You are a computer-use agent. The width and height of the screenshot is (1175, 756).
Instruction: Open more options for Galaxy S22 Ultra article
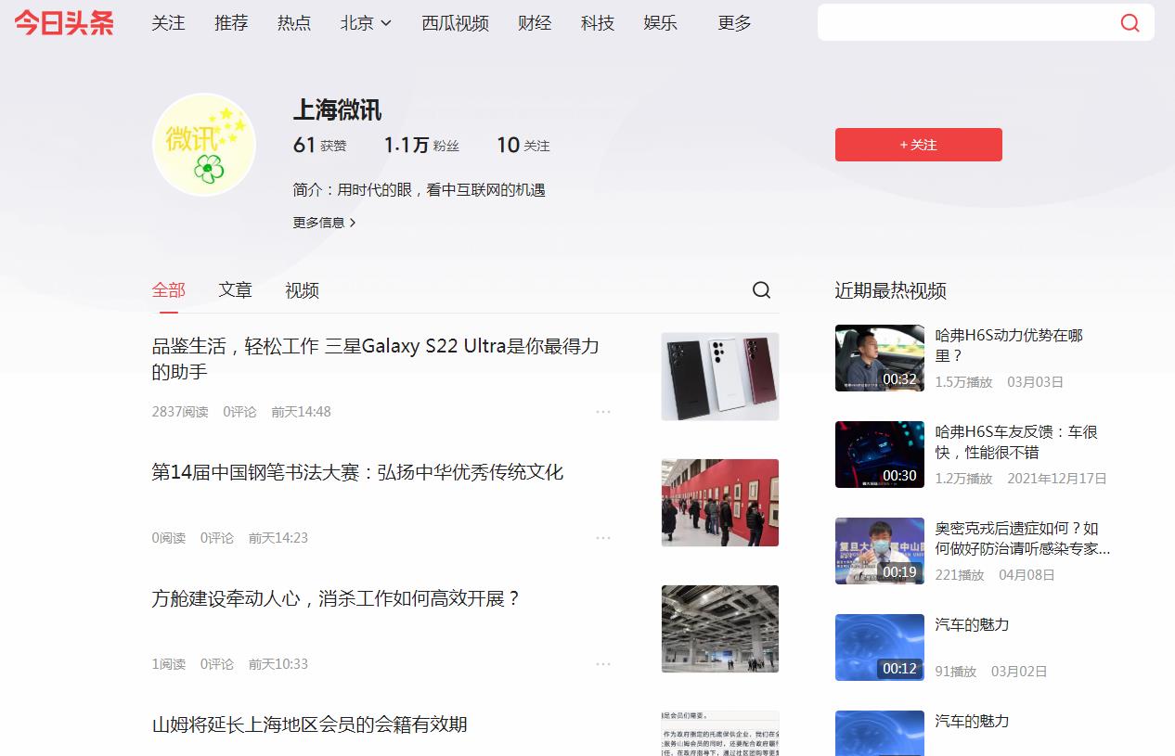(x=603, y=412)
